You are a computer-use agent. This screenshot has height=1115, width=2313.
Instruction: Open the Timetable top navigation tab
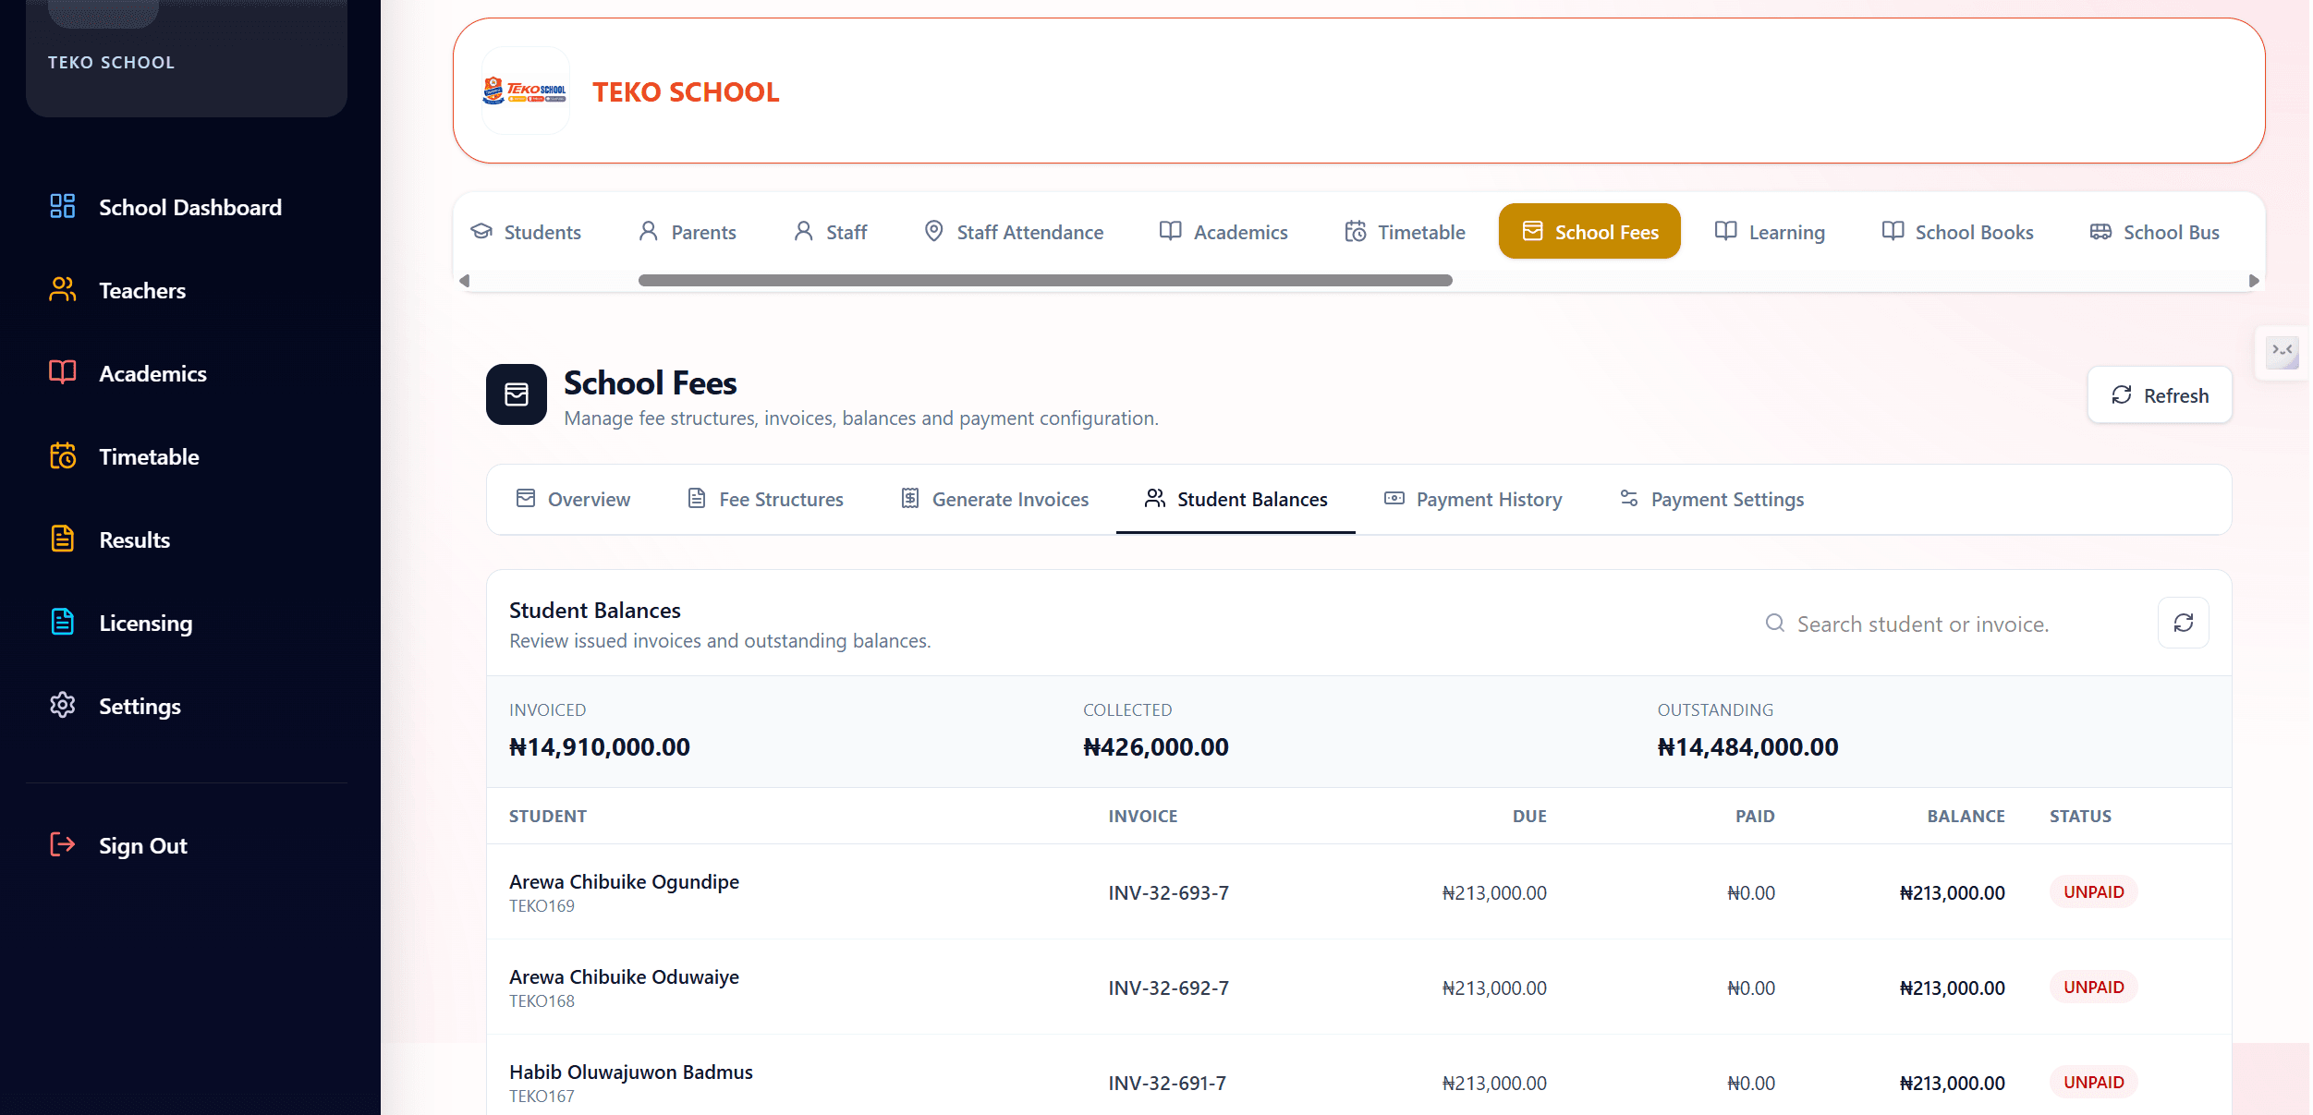1405,232
